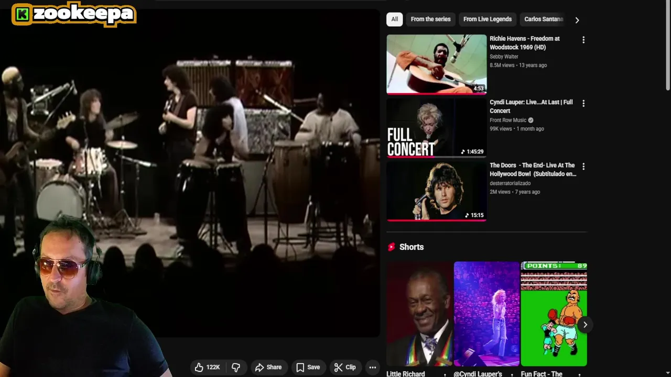
Task: Click the Shorts section heading text
Action: pyautogui.click(x=412, y=247)
